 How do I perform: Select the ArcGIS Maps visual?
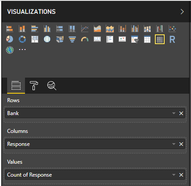coord(10,50)
